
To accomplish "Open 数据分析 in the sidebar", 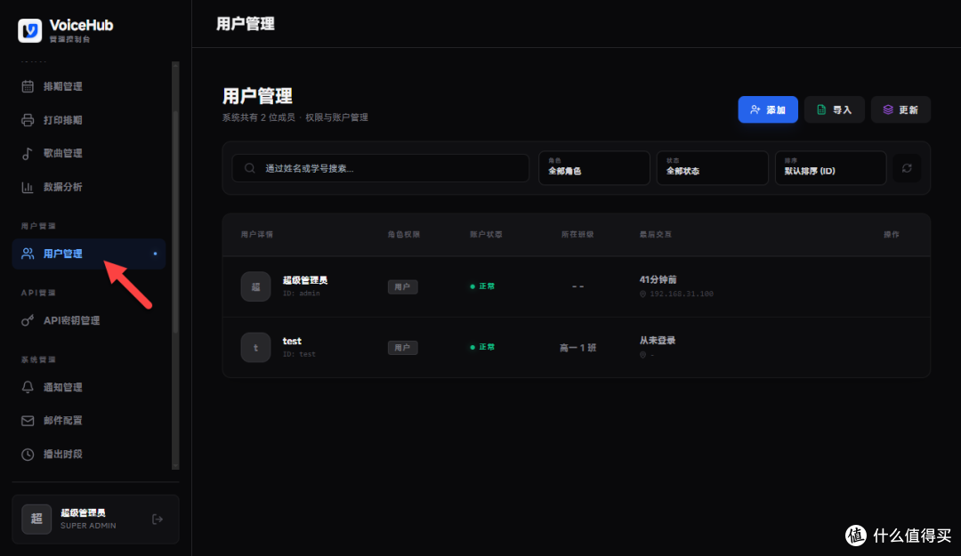I will click(x=89, y=187).
